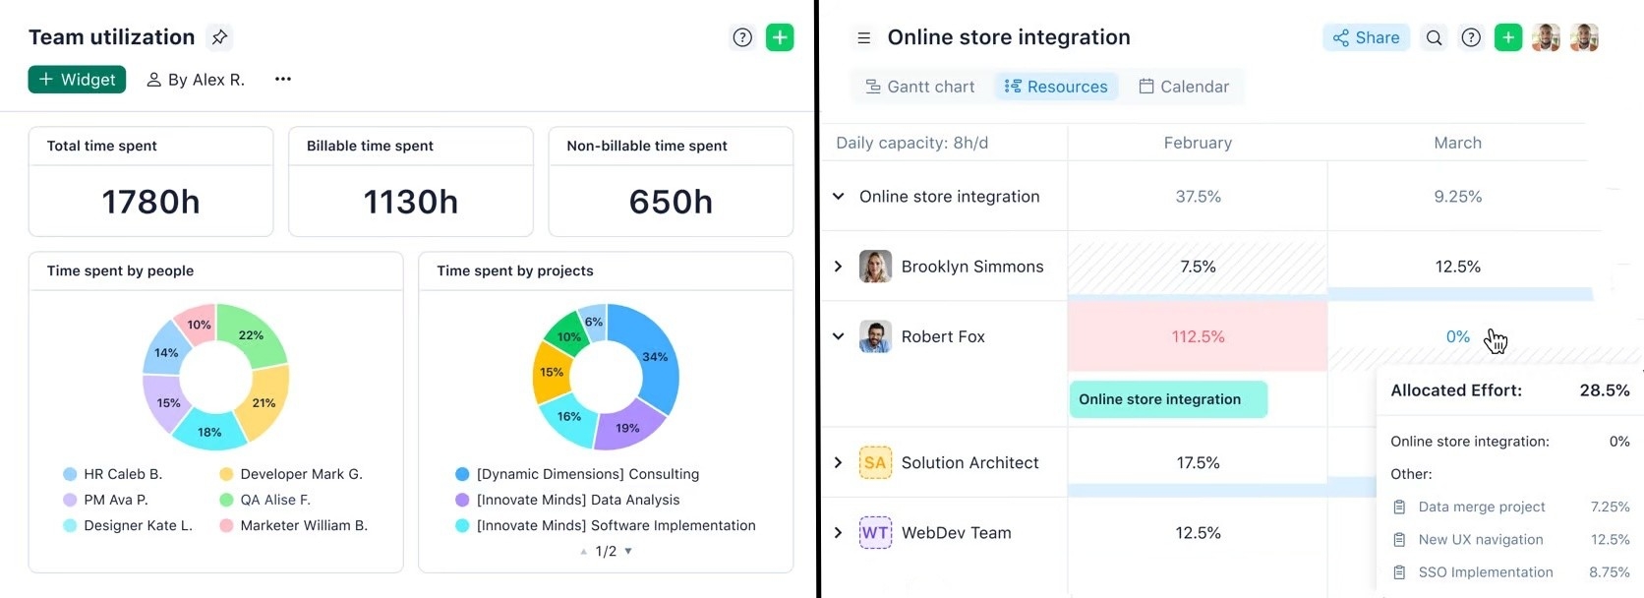Image resolution: width=1644 pixels, height=598 pixels.
Task: Click the 34% projects donut segment
Action: tap(654, 356)
